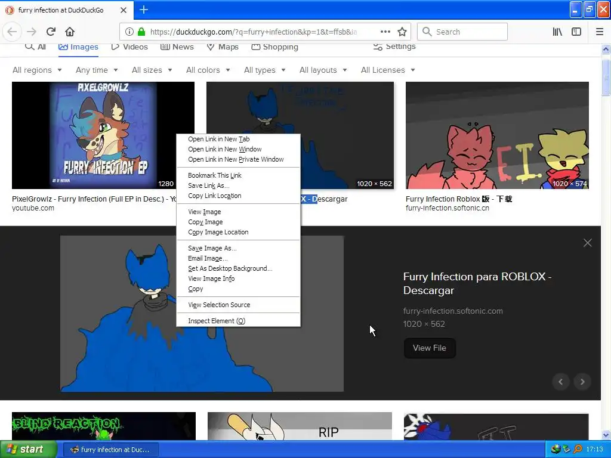Open the Firefox hamburger menu
Image resolution: width=611 pixels, height=458 pixels.
click(600, 32)
